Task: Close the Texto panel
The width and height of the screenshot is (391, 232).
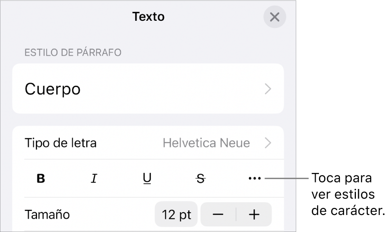Action: pos(274,17)
